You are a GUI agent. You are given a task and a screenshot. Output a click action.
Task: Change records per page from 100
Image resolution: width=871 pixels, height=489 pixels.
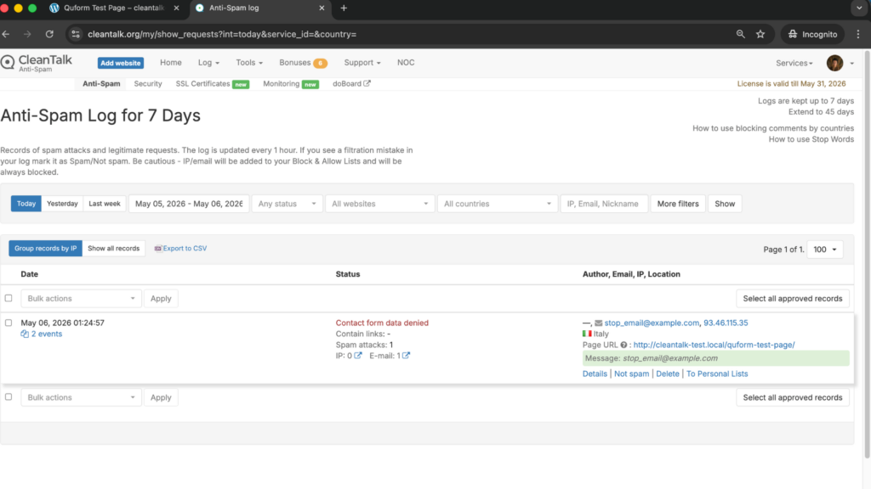(825, 250)
